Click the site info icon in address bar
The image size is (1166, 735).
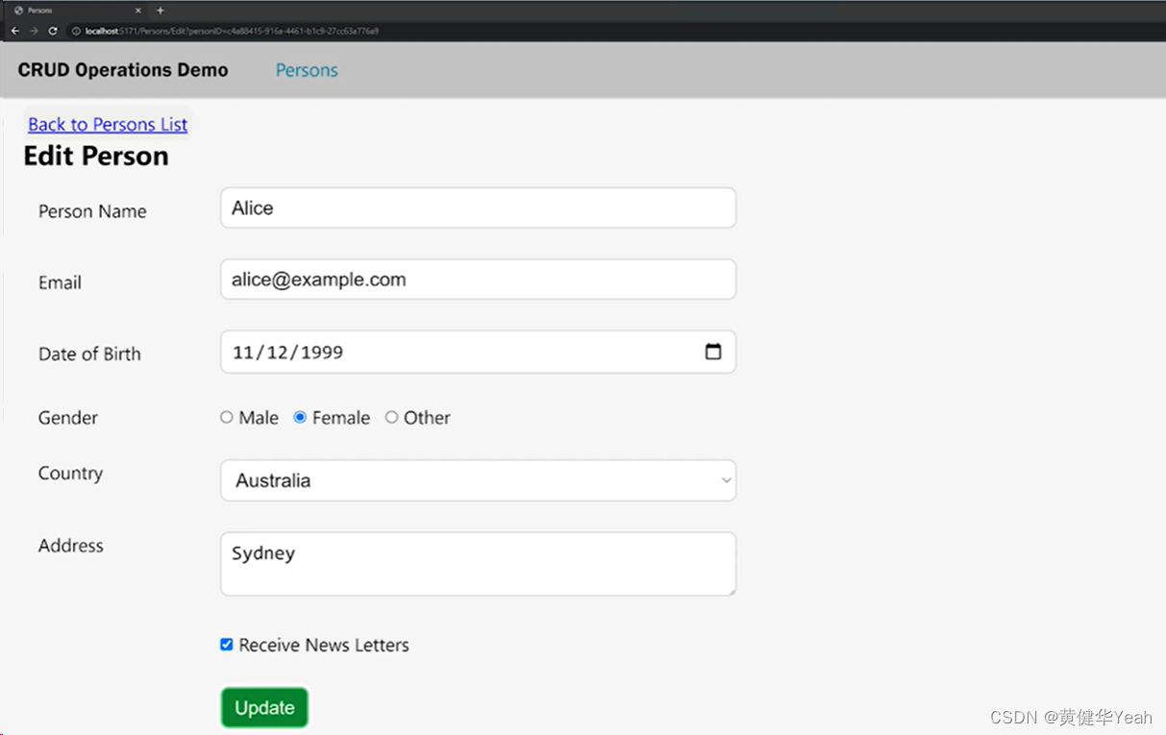76,31
